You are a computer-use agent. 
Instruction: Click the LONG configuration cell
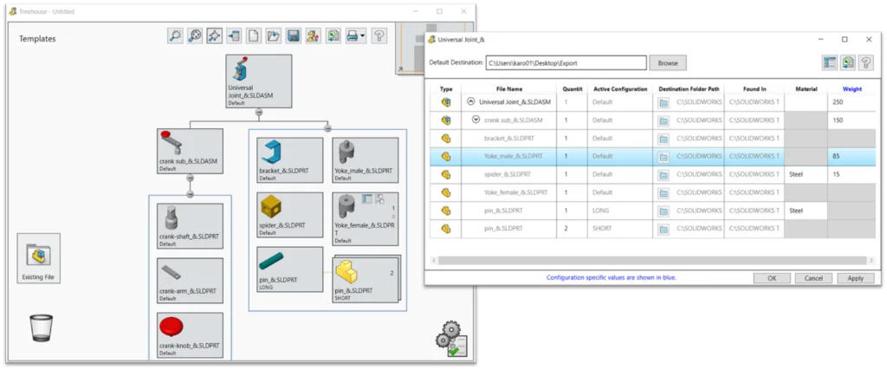(x=620, y=211)
